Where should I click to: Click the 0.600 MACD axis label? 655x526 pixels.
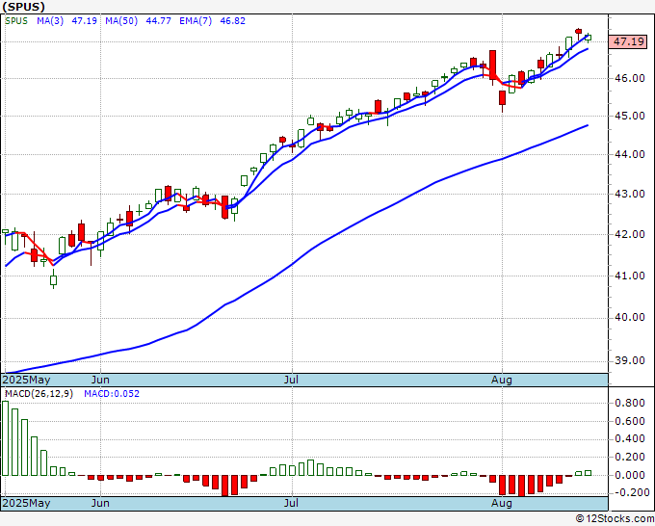pyautogui.click(x=630, y=421)
